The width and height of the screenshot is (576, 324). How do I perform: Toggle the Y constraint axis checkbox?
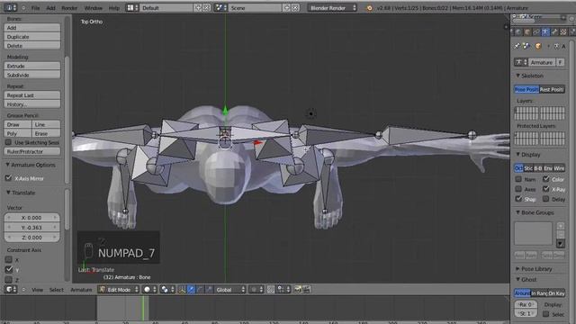pyautogui.click(x=9, y=269)
